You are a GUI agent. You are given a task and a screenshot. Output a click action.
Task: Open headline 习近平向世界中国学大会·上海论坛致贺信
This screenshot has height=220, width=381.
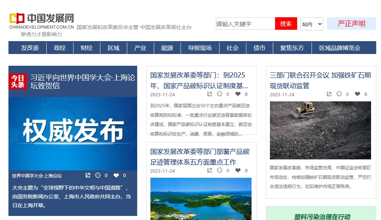(82, 82)
